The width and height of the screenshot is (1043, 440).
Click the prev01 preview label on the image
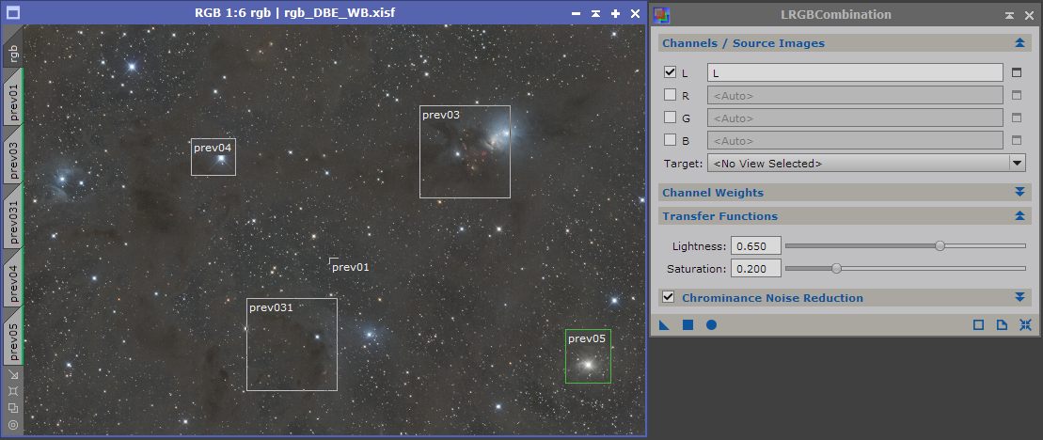coord(350,267)
